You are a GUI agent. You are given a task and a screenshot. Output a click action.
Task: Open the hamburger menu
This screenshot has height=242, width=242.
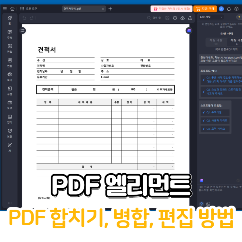pyautogui.click(x=5, y=9)
